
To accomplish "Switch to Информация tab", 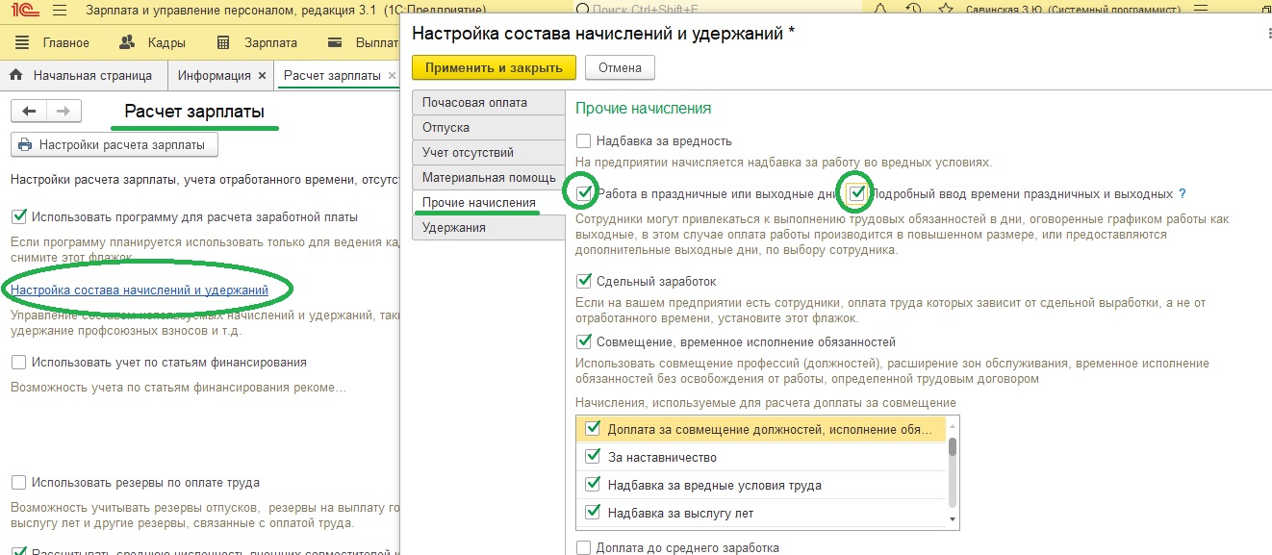I will pyautogui.click(x=215, y=75).
